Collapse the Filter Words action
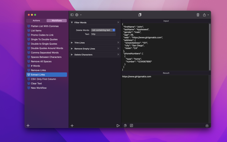 tap(72, 23)
